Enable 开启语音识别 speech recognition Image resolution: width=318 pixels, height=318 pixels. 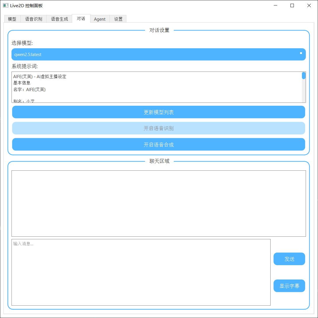[158, 128]
